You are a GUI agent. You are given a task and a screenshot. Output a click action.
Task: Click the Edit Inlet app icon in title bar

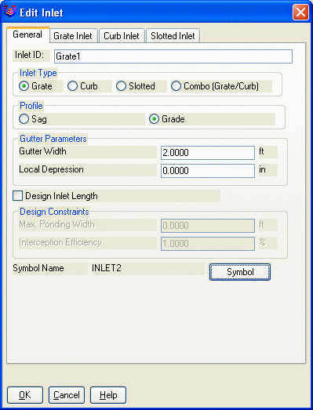(x=10, y=12)
